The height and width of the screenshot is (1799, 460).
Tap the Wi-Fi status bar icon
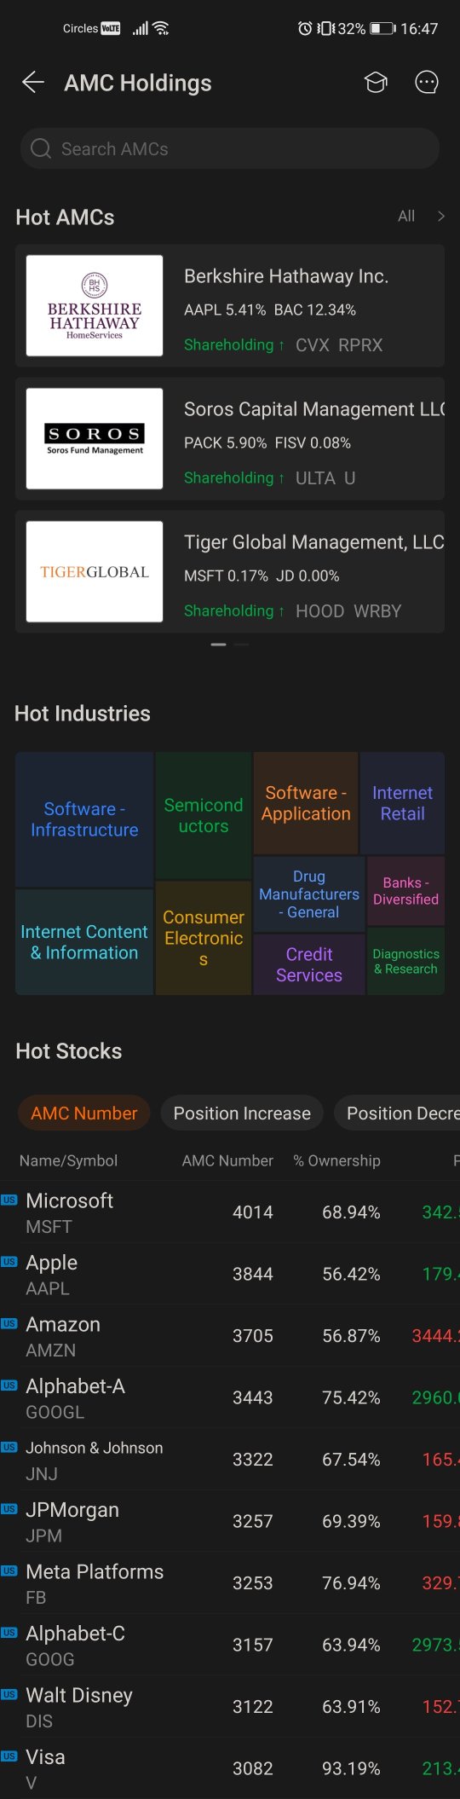[x=161, y=28]
